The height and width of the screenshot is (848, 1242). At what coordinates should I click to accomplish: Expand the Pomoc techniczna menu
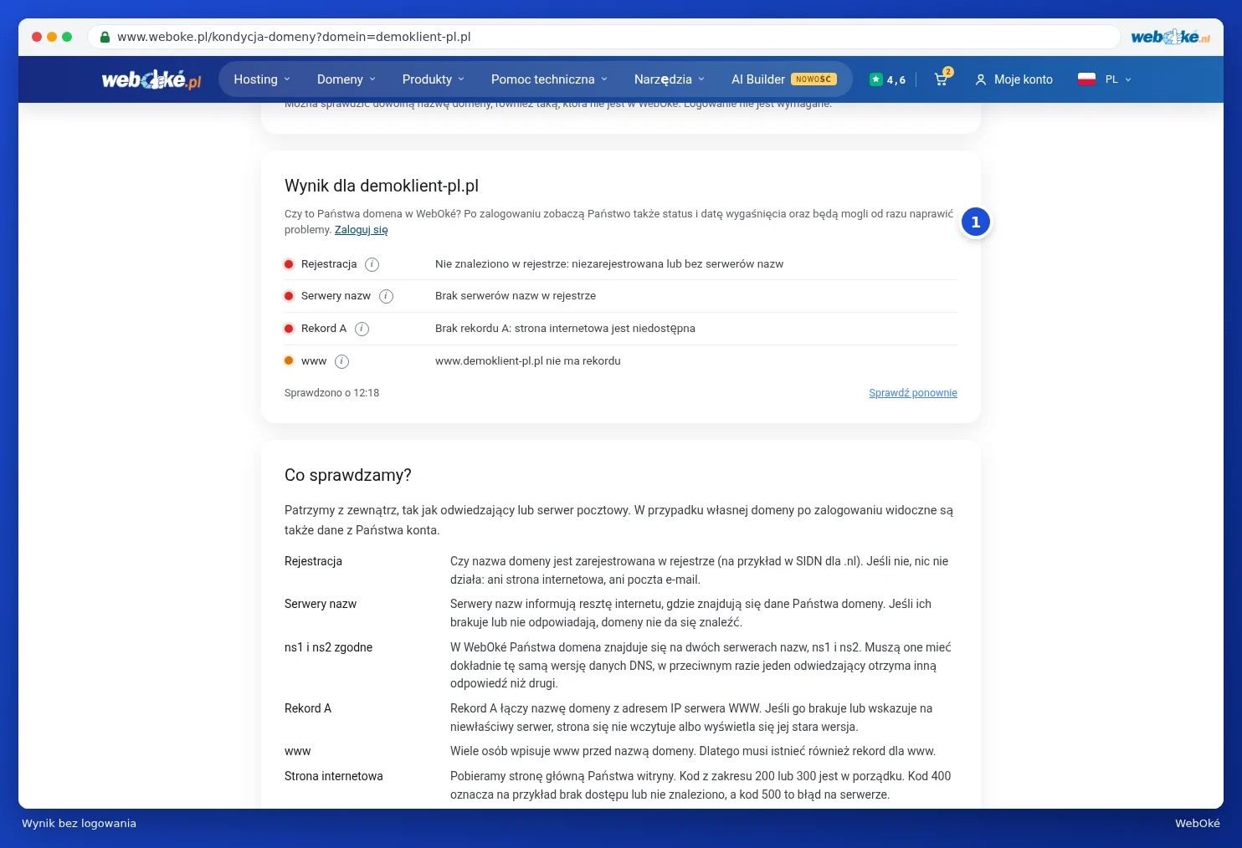(x=549, y=79)
